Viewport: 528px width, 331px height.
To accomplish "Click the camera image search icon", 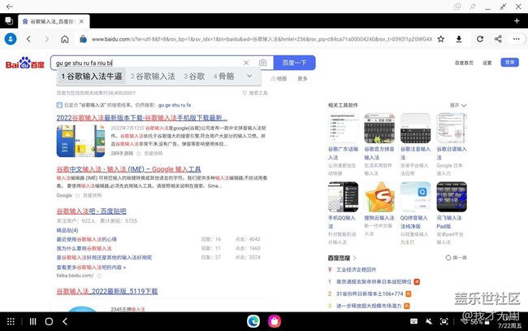I will [x=262, y=63].
